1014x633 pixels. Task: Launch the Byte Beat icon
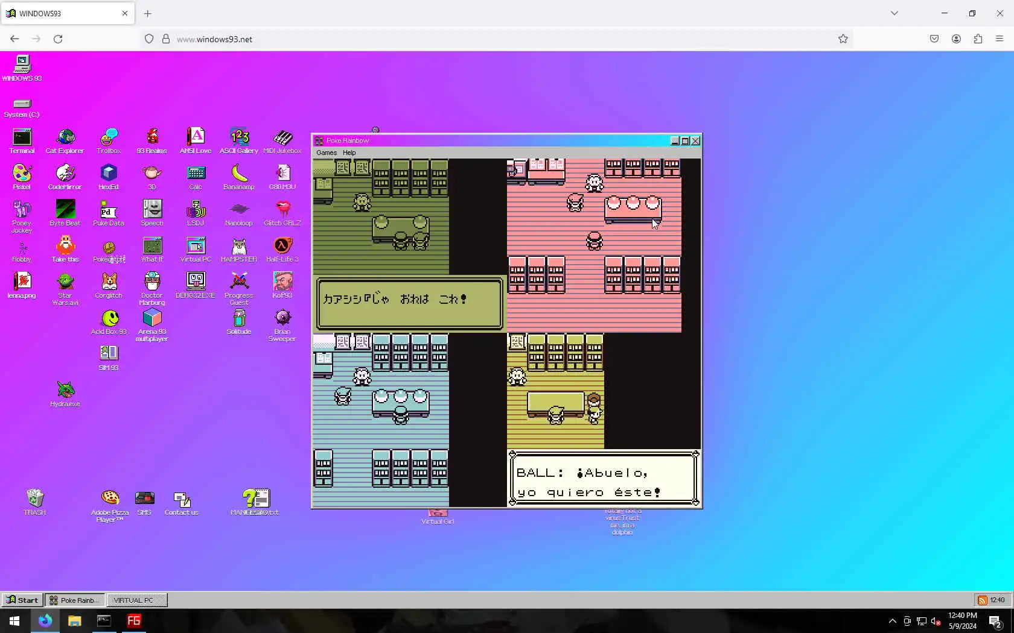coord(65,213)
